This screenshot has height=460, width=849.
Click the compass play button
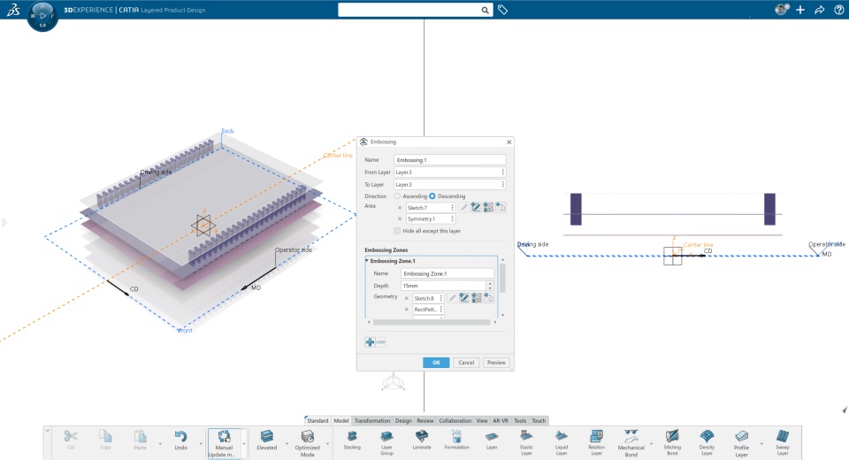click(42, 15)
